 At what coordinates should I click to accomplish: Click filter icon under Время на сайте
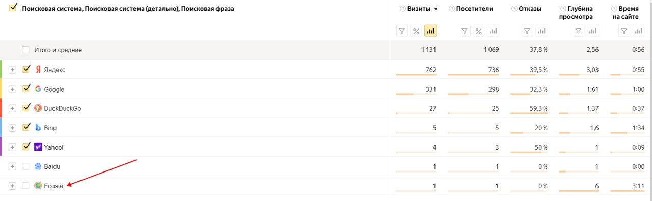624,32
